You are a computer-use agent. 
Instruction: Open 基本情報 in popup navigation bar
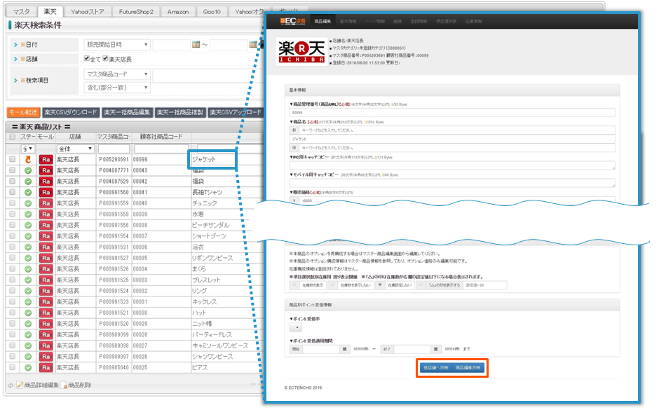pyautogui.click(x=348, y=22)
